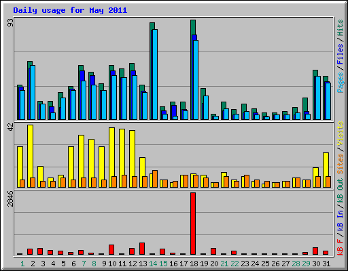Select the cyan pages bar for day 30
Screen dimensions: 348x271
[x=318, y=98]
